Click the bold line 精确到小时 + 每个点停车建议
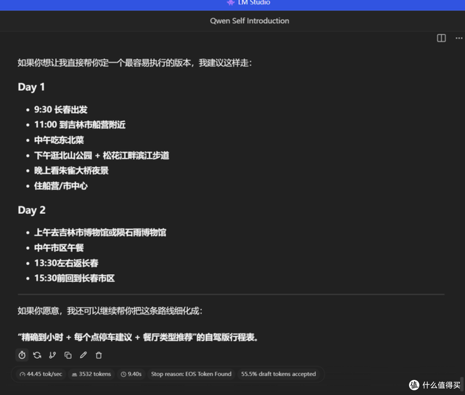This screenshot has height=395, width=465. (138, 337)
